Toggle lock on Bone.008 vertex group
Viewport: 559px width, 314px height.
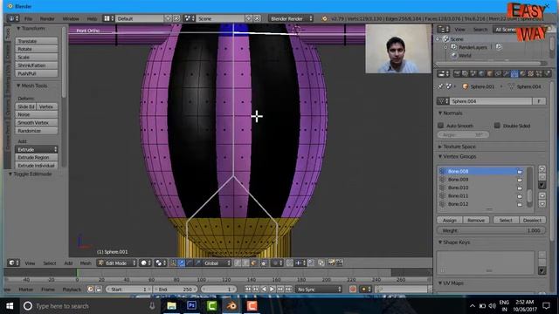[x=520, y=172]
